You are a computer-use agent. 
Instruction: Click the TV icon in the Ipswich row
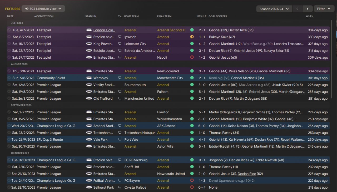coord(120,37)
